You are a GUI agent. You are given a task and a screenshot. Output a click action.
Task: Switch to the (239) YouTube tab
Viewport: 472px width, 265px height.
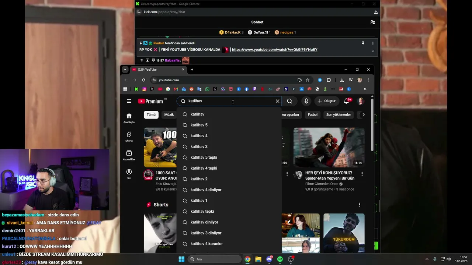click(x=159, y=70)
